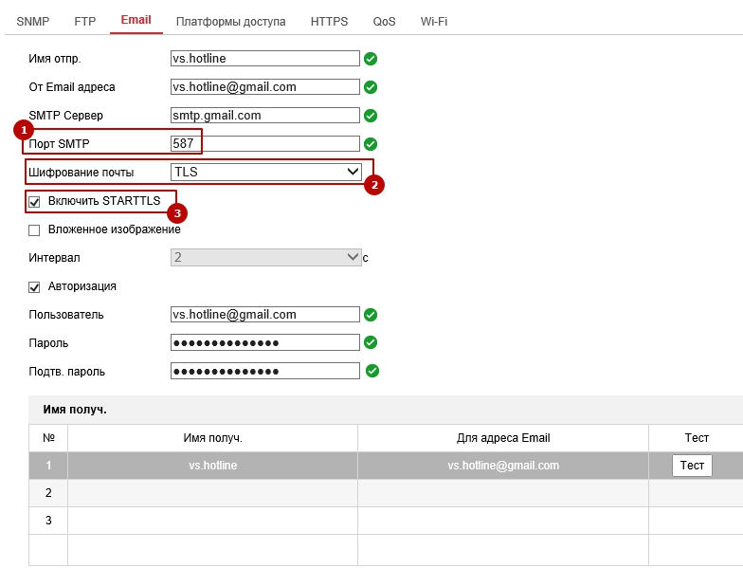Click green checkmark beside Подтв. пароль field
The image size is (743, 568).
pyautogui.click(x=371, y=371)
